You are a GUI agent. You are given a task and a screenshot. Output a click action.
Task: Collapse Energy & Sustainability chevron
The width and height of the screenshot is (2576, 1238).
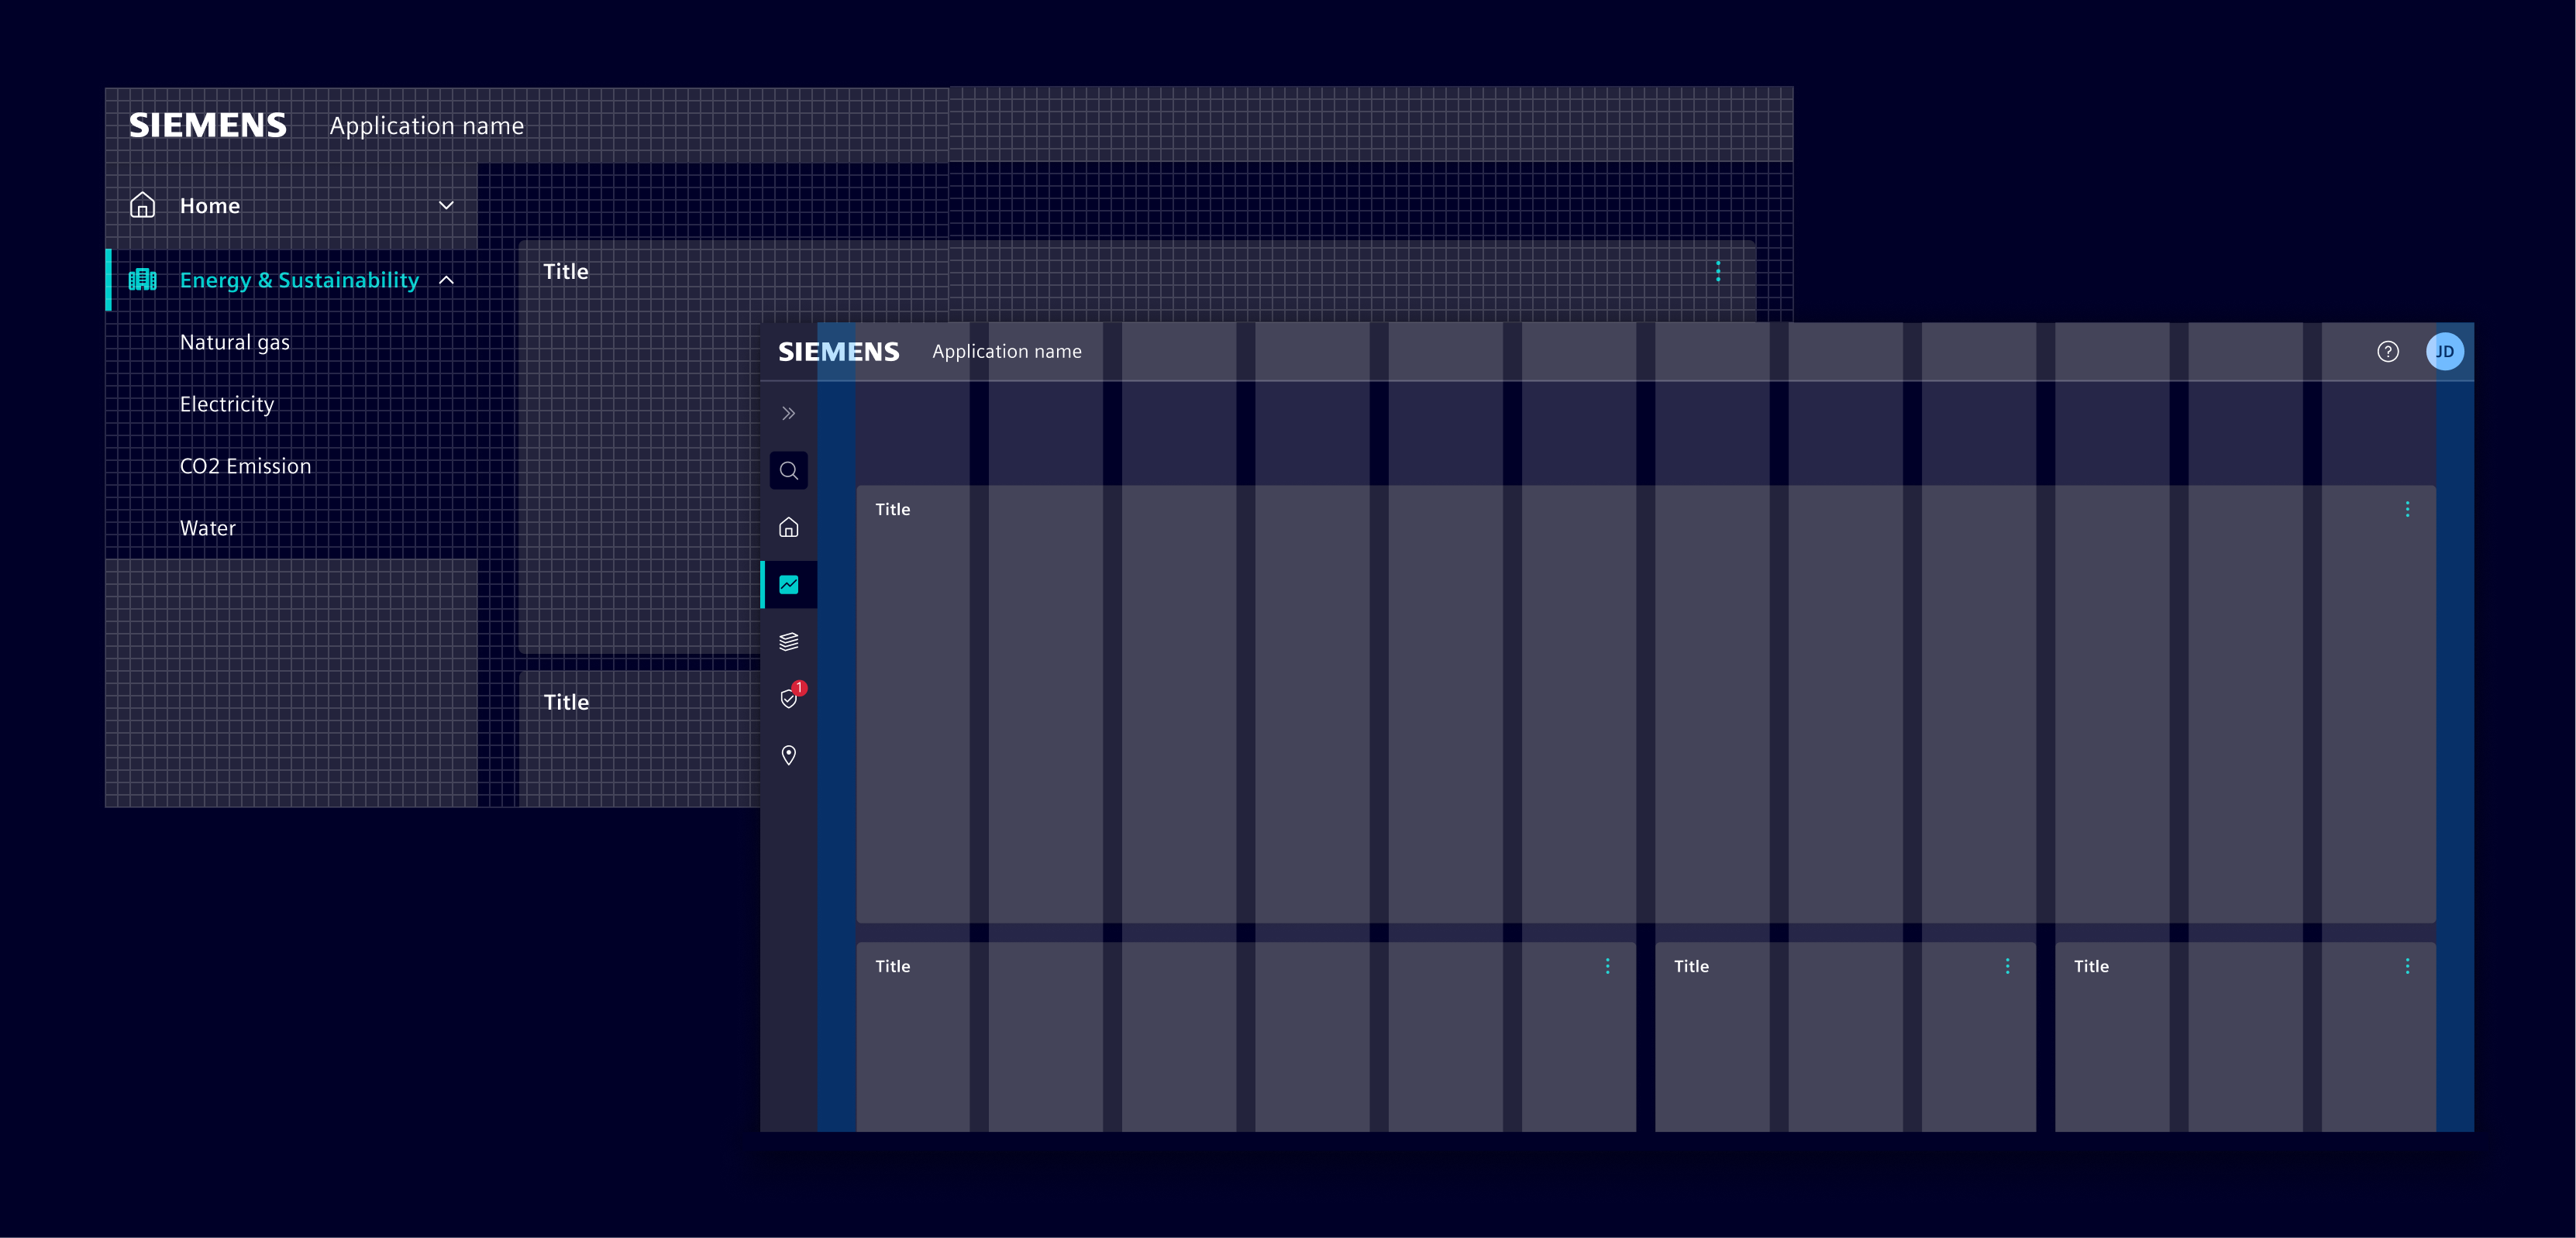(x=446, y=280)
